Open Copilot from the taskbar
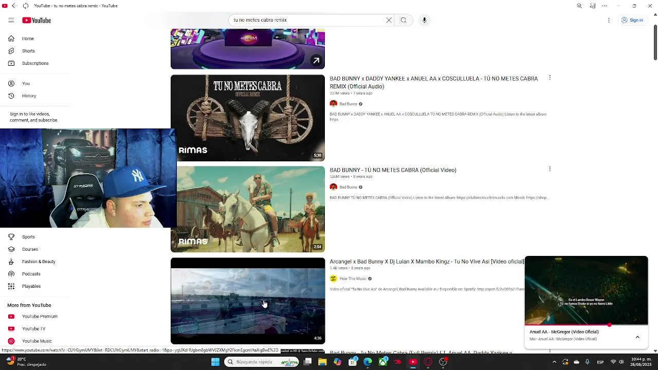This screenshot has width=658, height=370. 337,362
